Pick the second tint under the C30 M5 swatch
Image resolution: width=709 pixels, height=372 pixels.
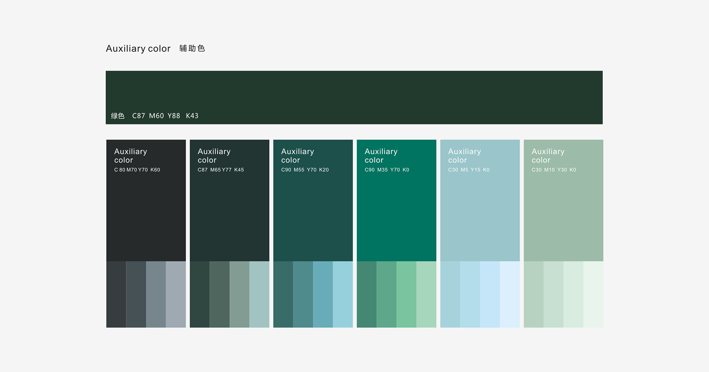point(470,294)
